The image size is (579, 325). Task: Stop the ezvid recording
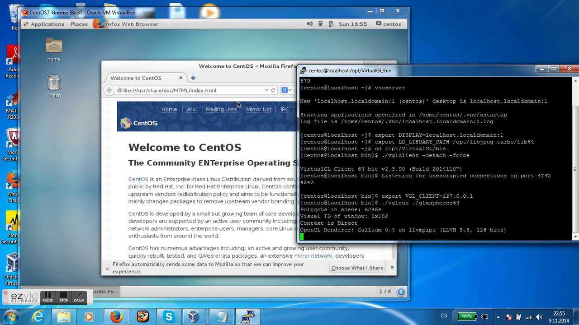[x=63, y=297]
